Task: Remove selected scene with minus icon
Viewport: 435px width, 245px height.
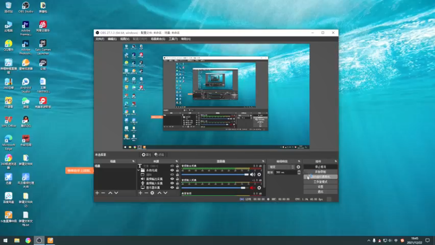Action: 103,193
